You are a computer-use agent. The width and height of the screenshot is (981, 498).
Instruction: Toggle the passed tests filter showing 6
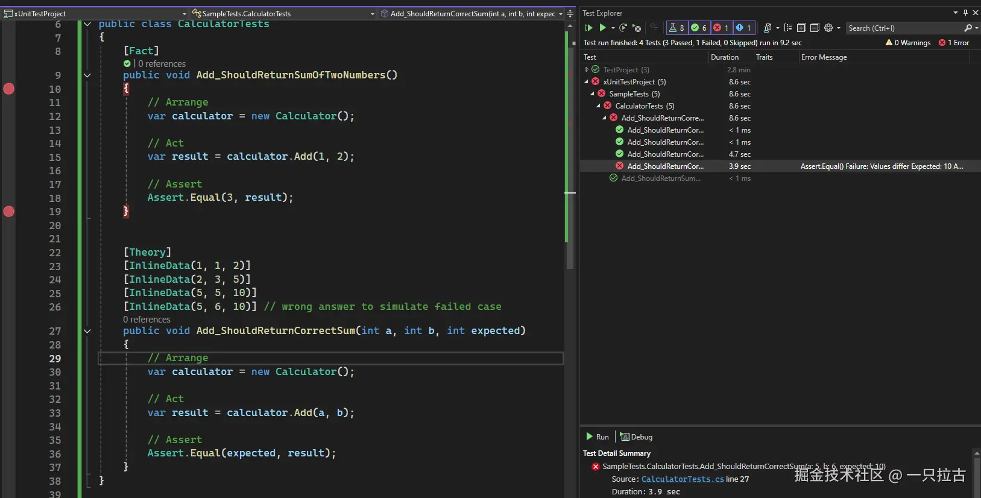pos(699,28)
